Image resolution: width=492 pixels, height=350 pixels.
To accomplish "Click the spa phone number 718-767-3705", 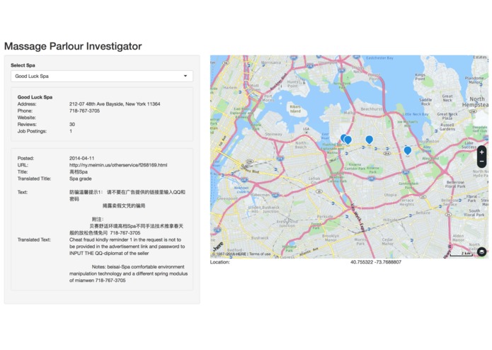I will (84, 111).
